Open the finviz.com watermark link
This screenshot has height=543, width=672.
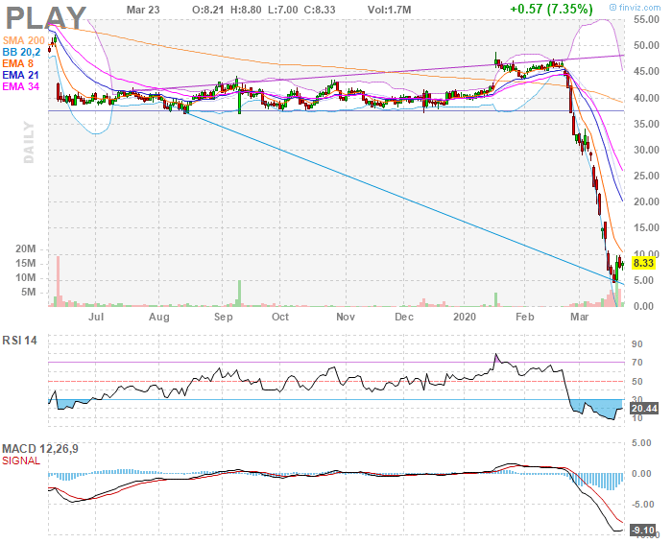635,8
